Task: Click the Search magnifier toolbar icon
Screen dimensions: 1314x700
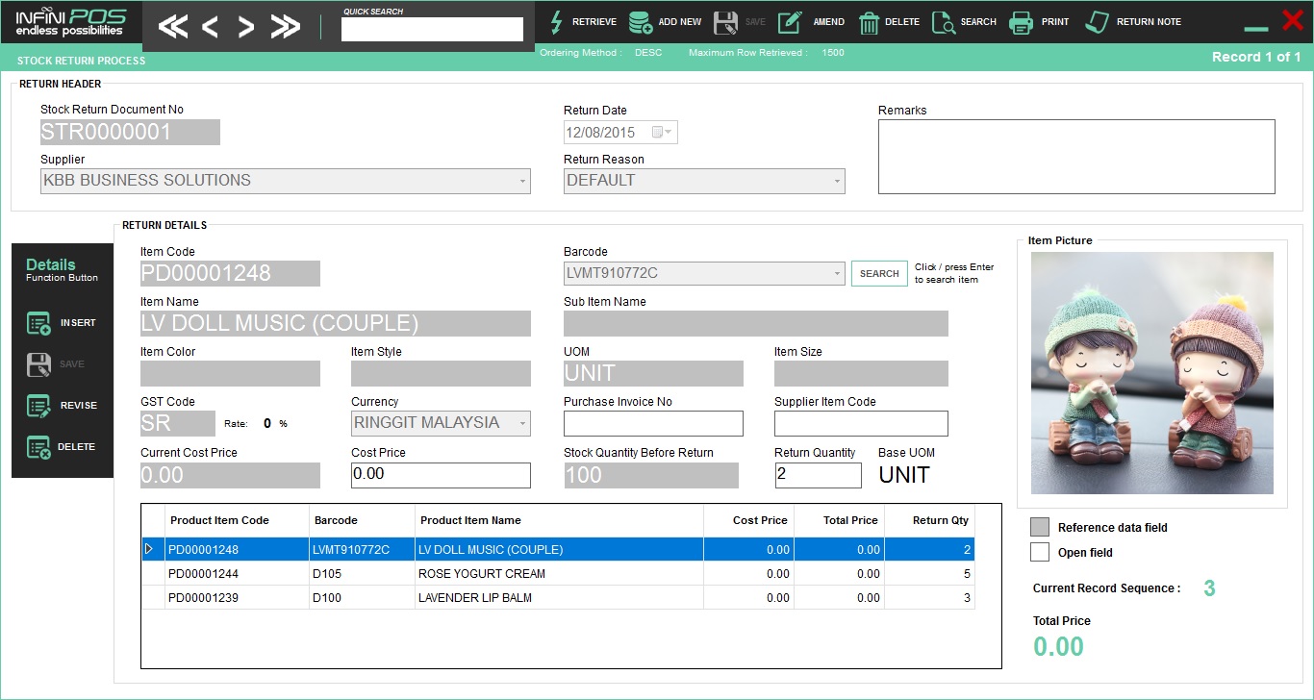Action: pos(944,22)
